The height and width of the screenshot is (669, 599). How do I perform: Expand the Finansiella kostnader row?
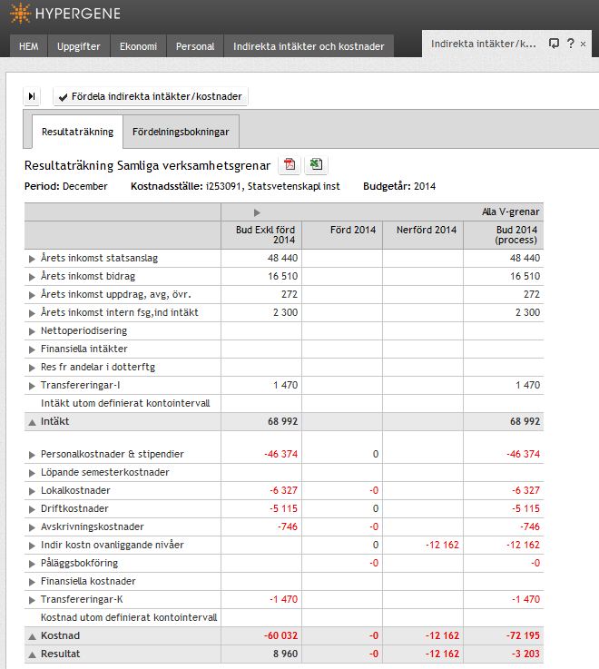[x=32, y=582]
